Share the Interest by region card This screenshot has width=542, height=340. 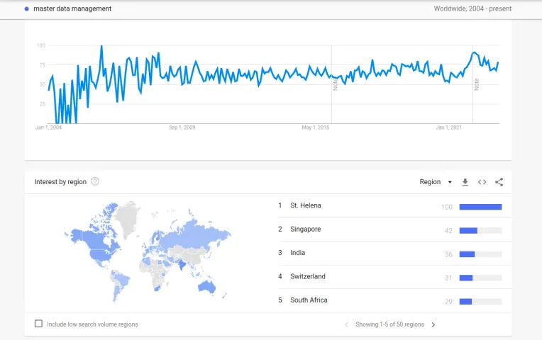[499, 182]
